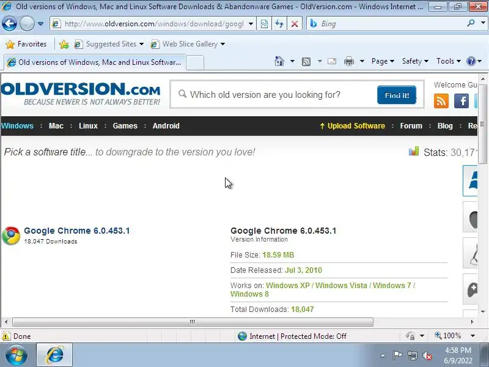The height and width of the screenshot is (367, 489).
Task: Click the horizontal scrollbar thumb
Action: (193, 322)
